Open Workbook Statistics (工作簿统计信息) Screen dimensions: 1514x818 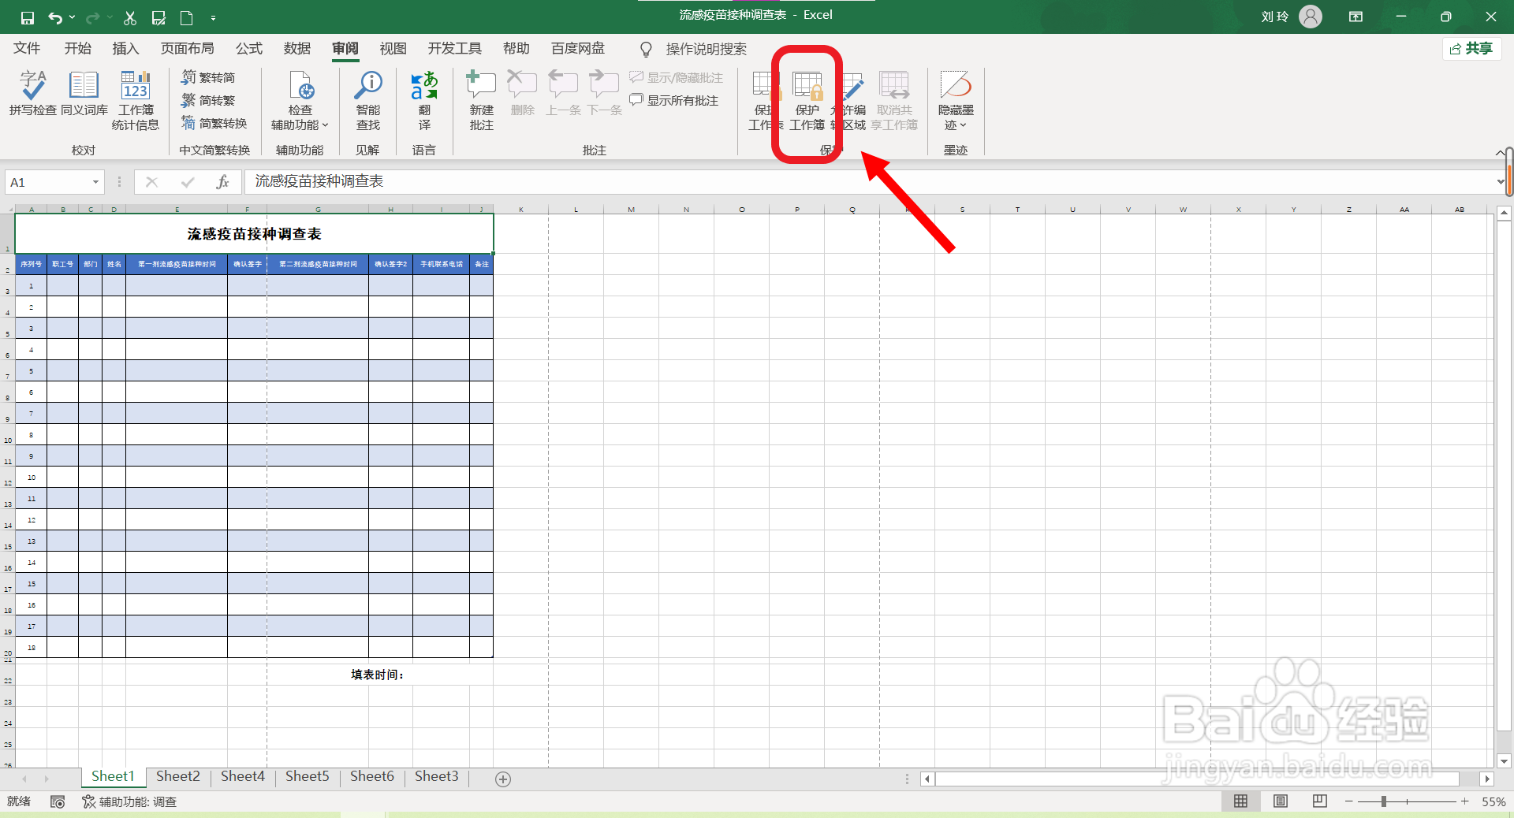point(136,101)
